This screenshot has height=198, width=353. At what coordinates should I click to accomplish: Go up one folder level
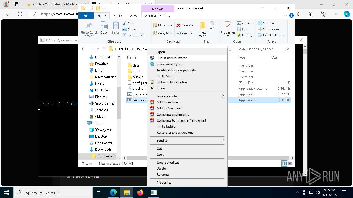point(104,49)
